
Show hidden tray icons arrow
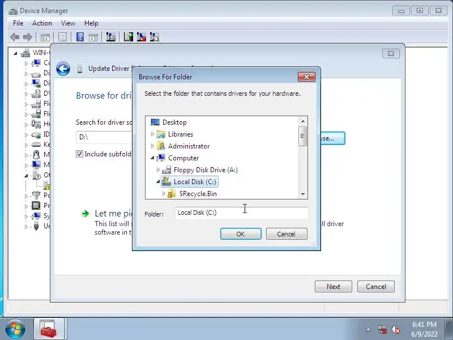(x=369, y=329)
